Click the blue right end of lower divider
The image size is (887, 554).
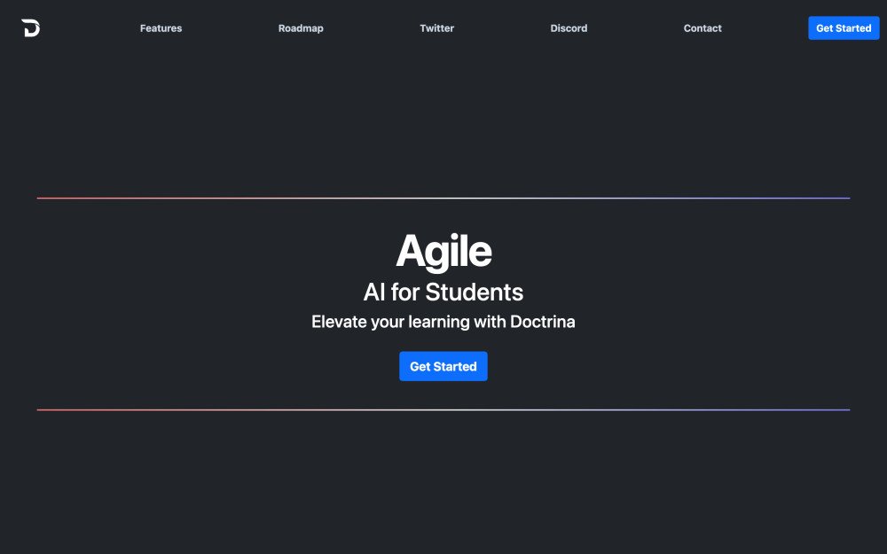click(834, 410)
